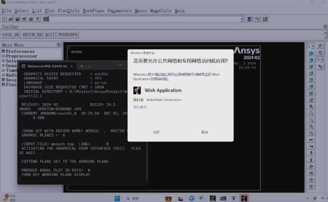The height and width of the screenshot is (202, 328).
Task: Click the terminal window vertical scrollbar
Action: click(147, 161)
